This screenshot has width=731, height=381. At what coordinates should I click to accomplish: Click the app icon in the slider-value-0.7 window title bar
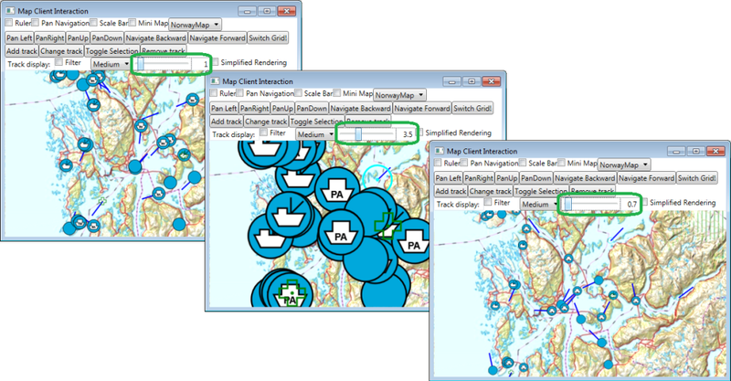coord(440,151)
